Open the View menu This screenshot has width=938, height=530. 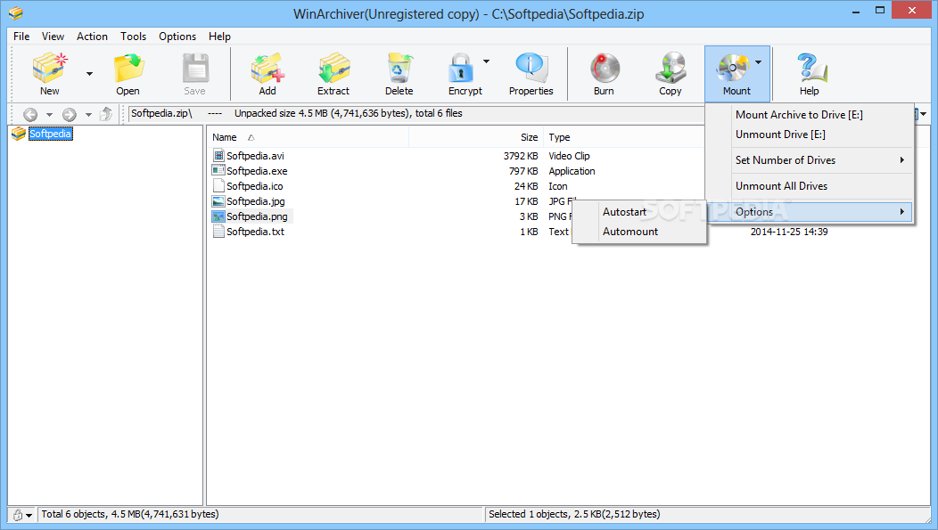[53, 37]
